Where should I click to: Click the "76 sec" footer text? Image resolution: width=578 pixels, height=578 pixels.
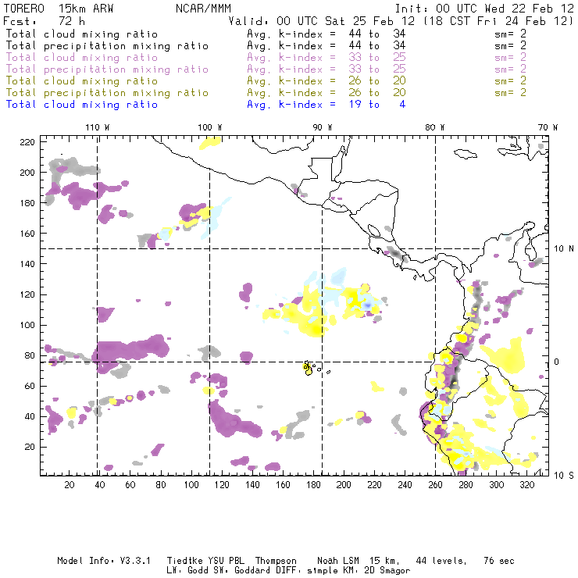pyautogui.click(x=499, y=561)
